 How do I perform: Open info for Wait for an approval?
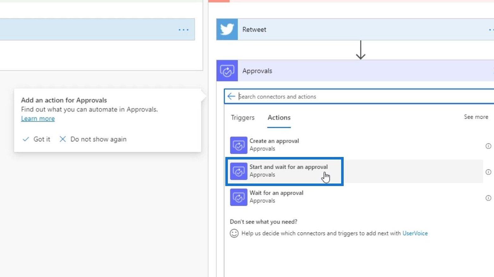click(x=488, y=198)
